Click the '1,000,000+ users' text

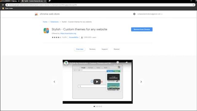pos(90,37)
